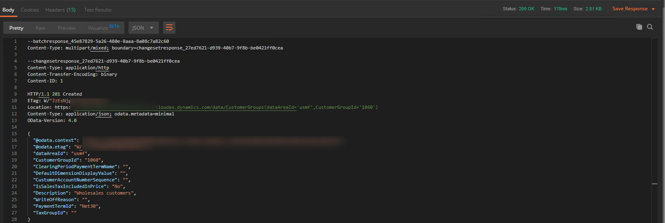
Task: Click the ETag header on line 10
Action: pyautogui.click(x=49, y=101)
